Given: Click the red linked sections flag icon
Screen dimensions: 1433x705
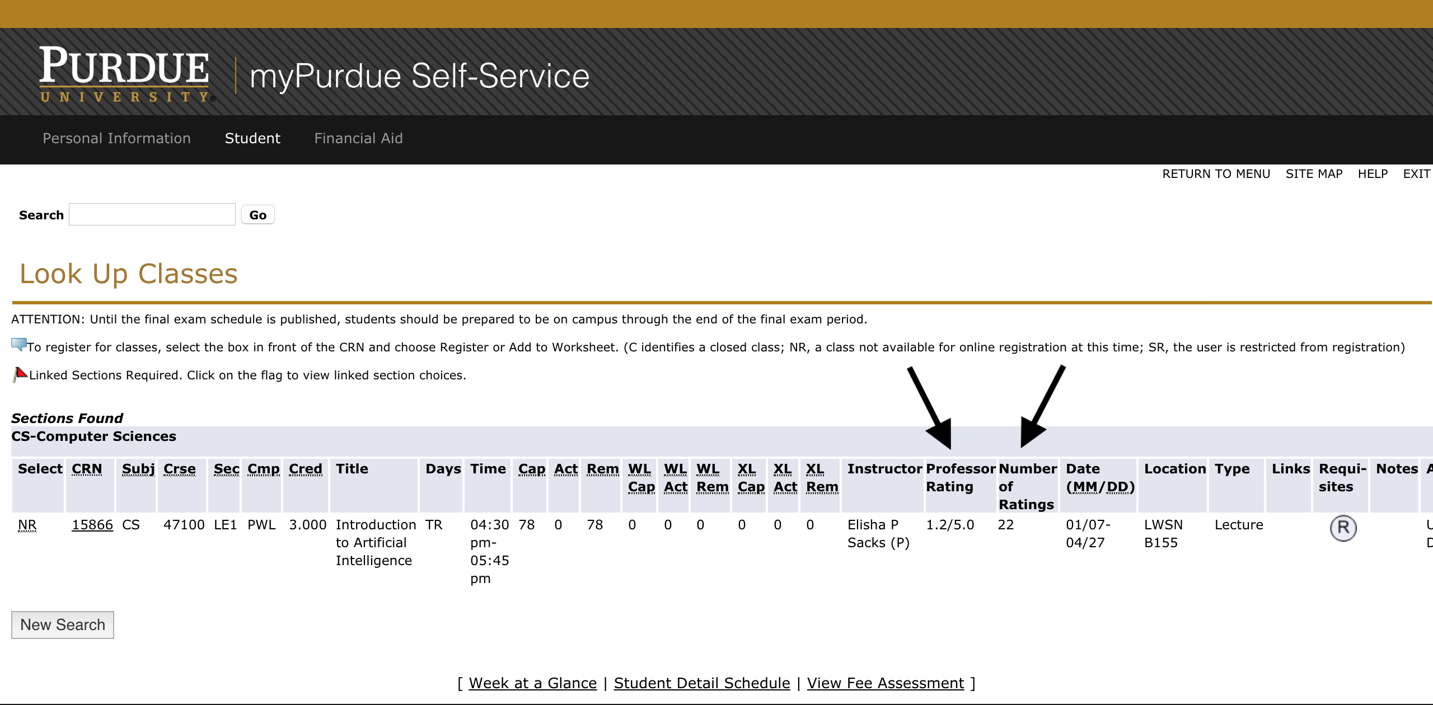Looking at the screenshot, I should tap(20, 374).
